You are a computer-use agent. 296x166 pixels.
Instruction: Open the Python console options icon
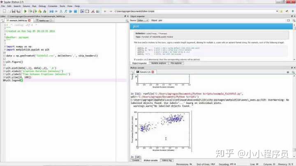[293, 72]
